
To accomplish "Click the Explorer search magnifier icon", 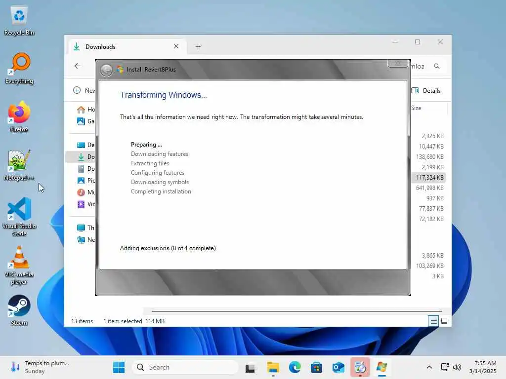I will pyautogui.click(x=437, y=66).
